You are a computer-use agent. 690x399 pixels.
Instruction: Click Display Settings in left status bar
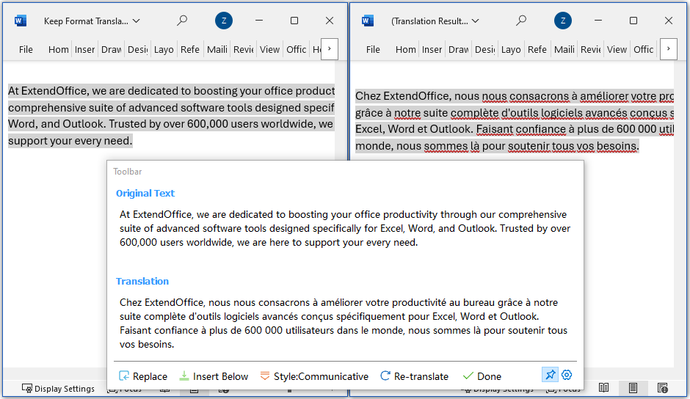(58, 389)
